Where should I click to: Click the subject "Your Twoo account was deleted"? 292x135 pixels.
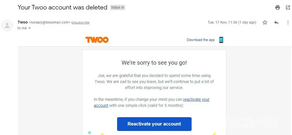[62, 7]
